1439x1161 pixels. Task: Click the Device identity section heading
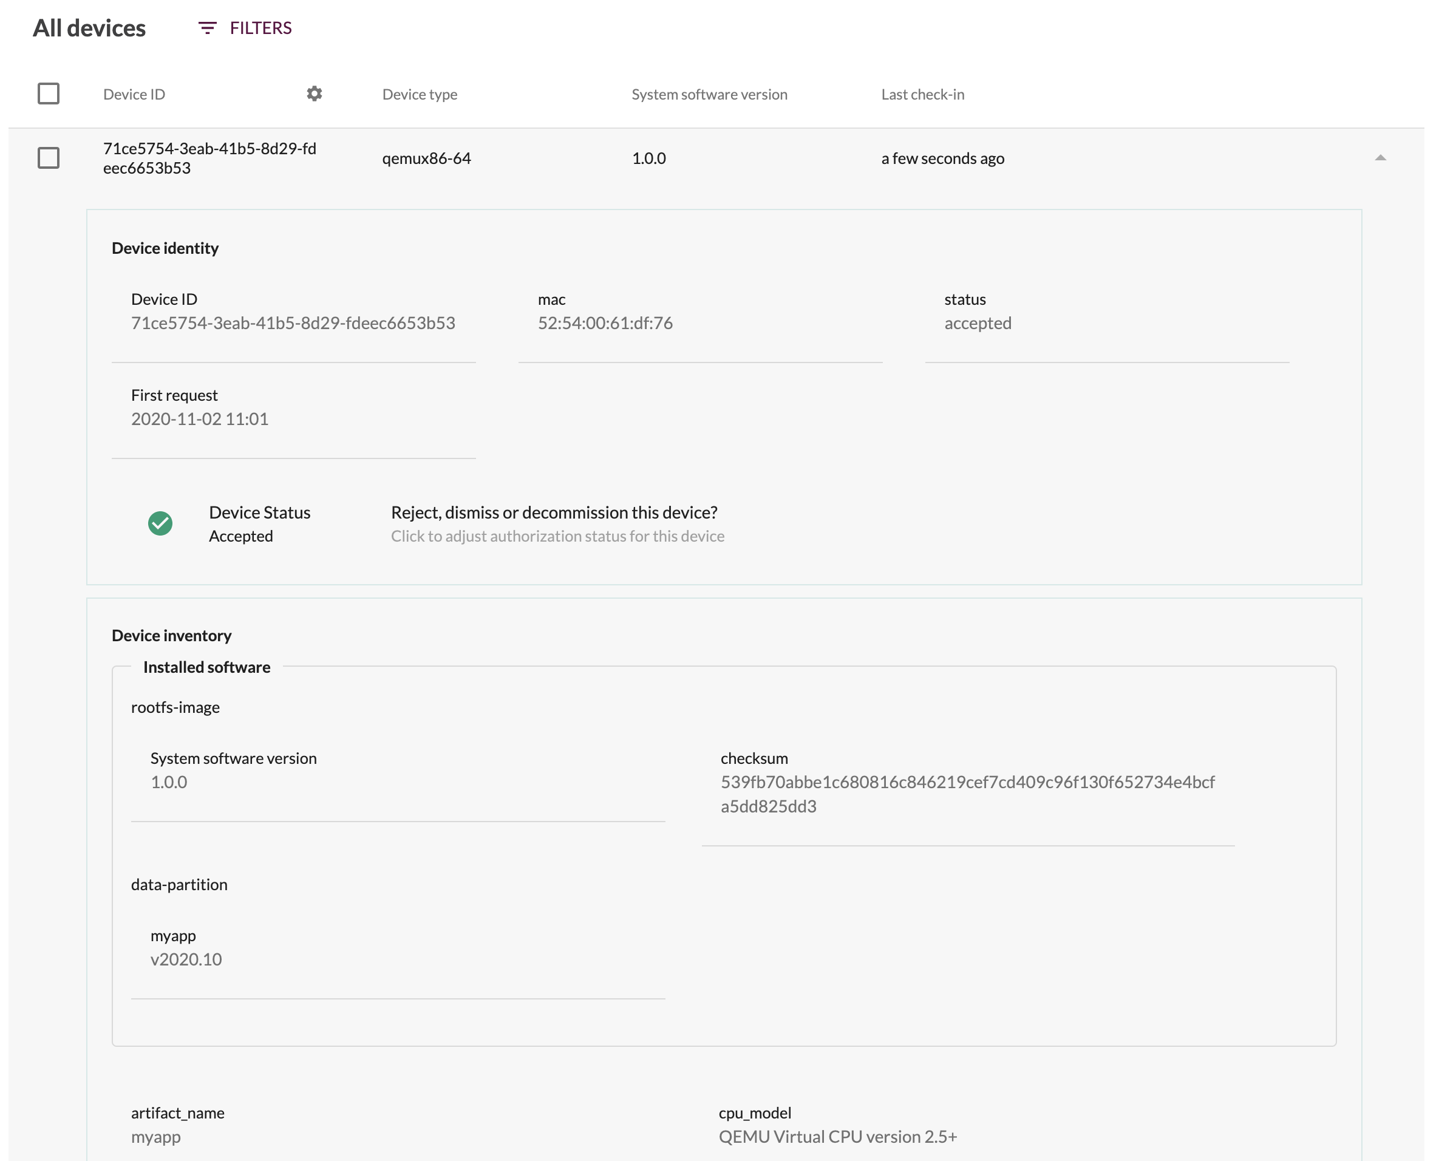pyautogui.click(x=165, y=248)
